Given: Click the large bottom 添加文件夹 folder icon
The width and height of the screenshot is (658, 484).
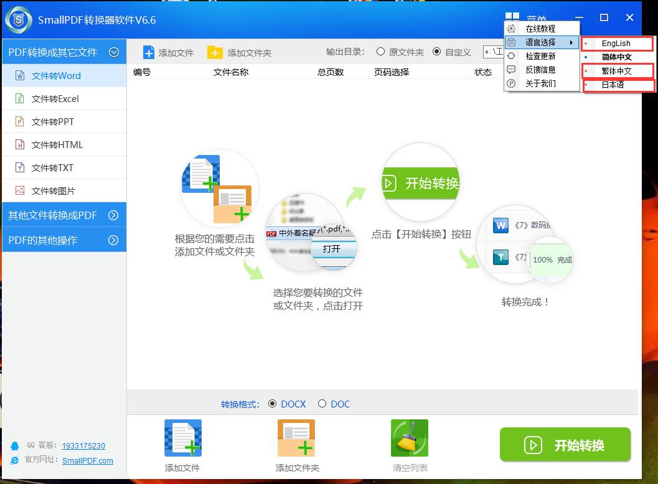Looking at the screenshot, I should tap(296, 438).
